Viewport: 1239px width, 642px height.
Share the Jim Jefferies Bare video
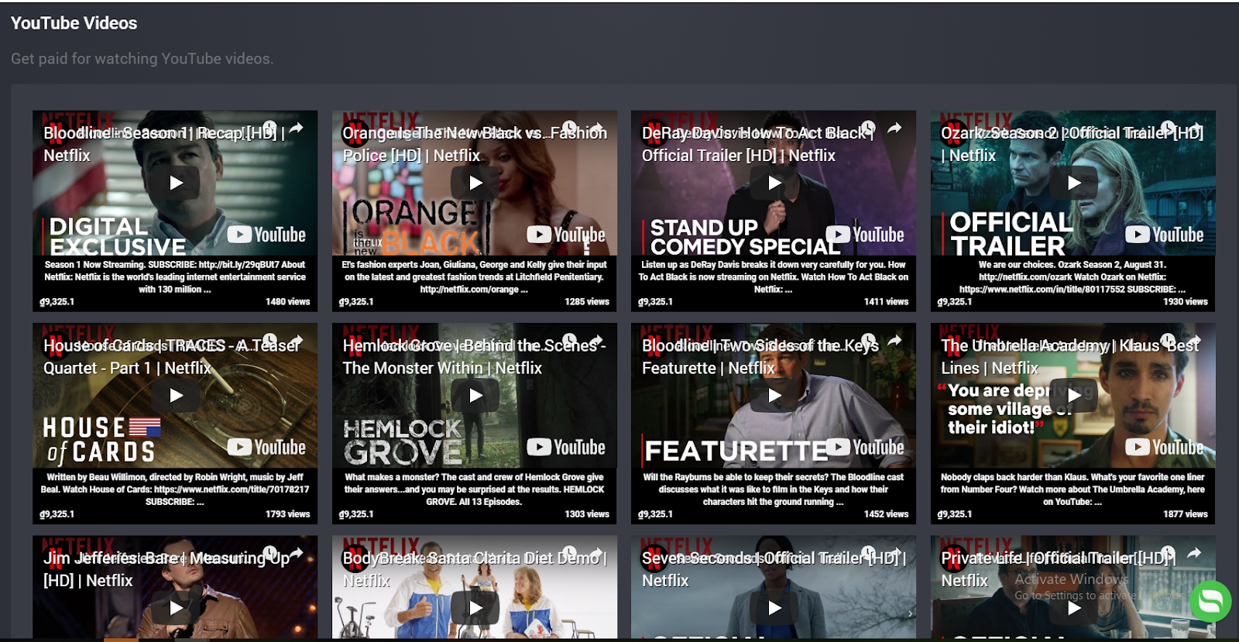[x=296, y=553]
